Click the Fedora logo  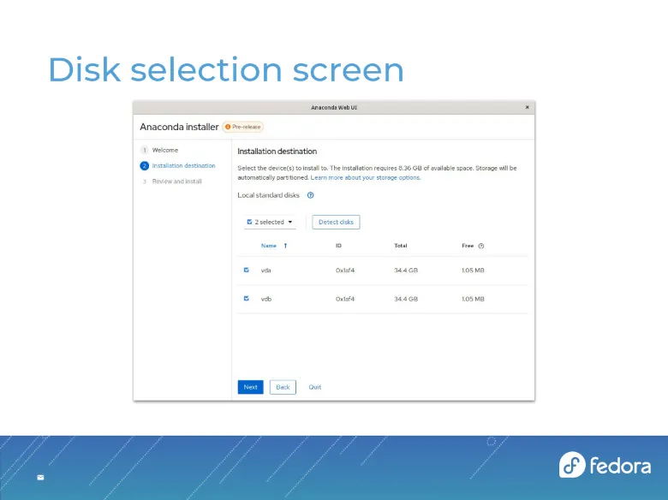click(x=605, y=465)
